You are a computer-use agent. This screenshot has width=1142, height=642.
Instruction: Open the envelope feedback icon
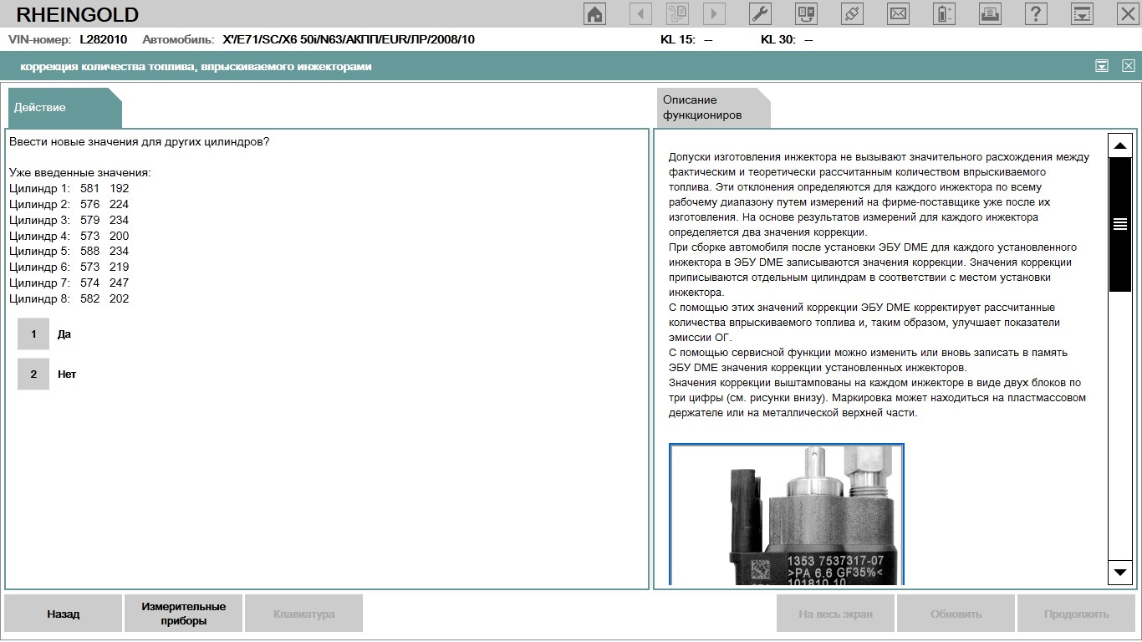tap(898, 13)
